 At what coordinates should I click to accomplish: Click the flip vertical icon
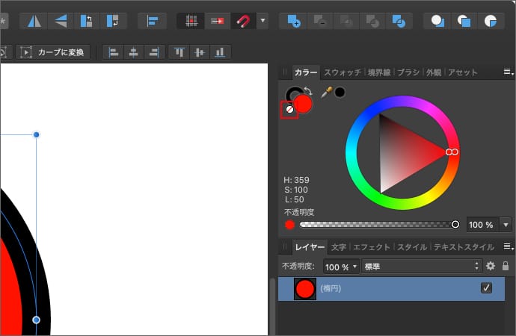pos(60,21)
